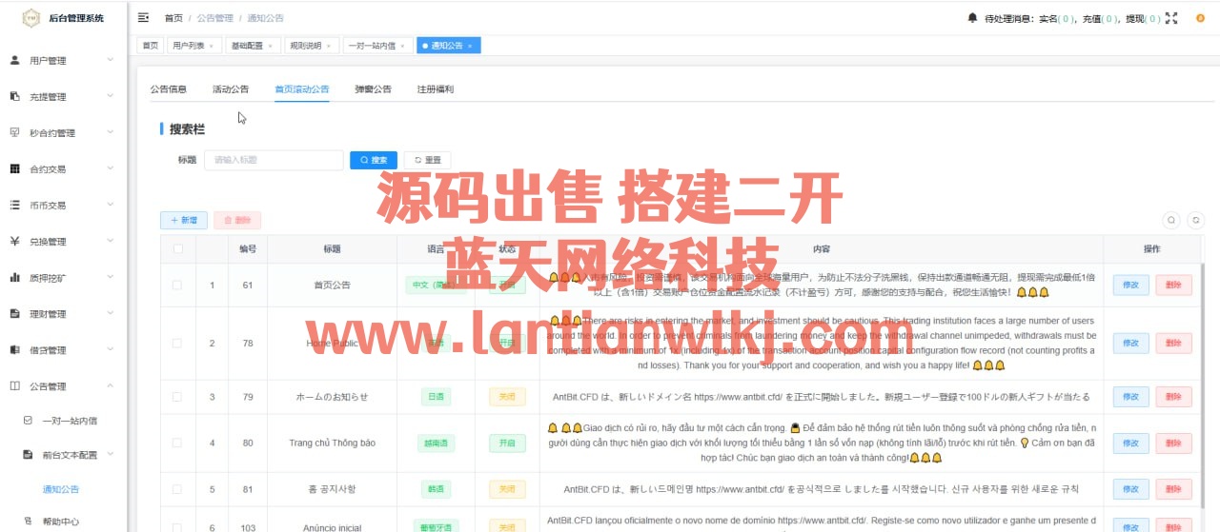Switch to the 活动公告 tab
Image resolution: width=1220 pixels, height=532 pixels.
(231, 89)
